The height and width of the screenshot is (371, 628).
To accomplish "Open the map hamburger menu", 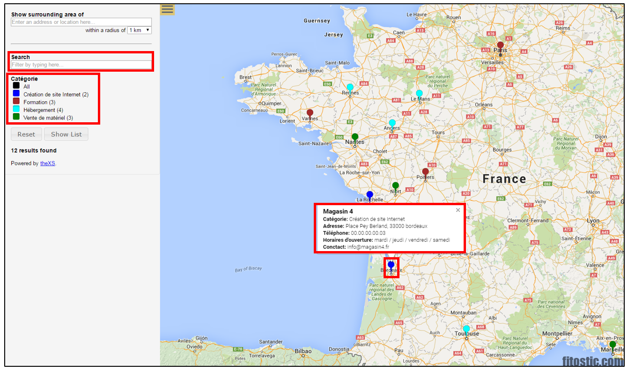I will (x=167, y=9).
